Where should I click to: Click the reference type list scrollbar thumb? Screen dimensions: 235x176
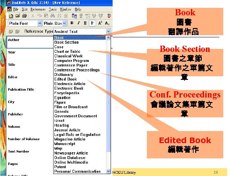click(x=108, y=103)
